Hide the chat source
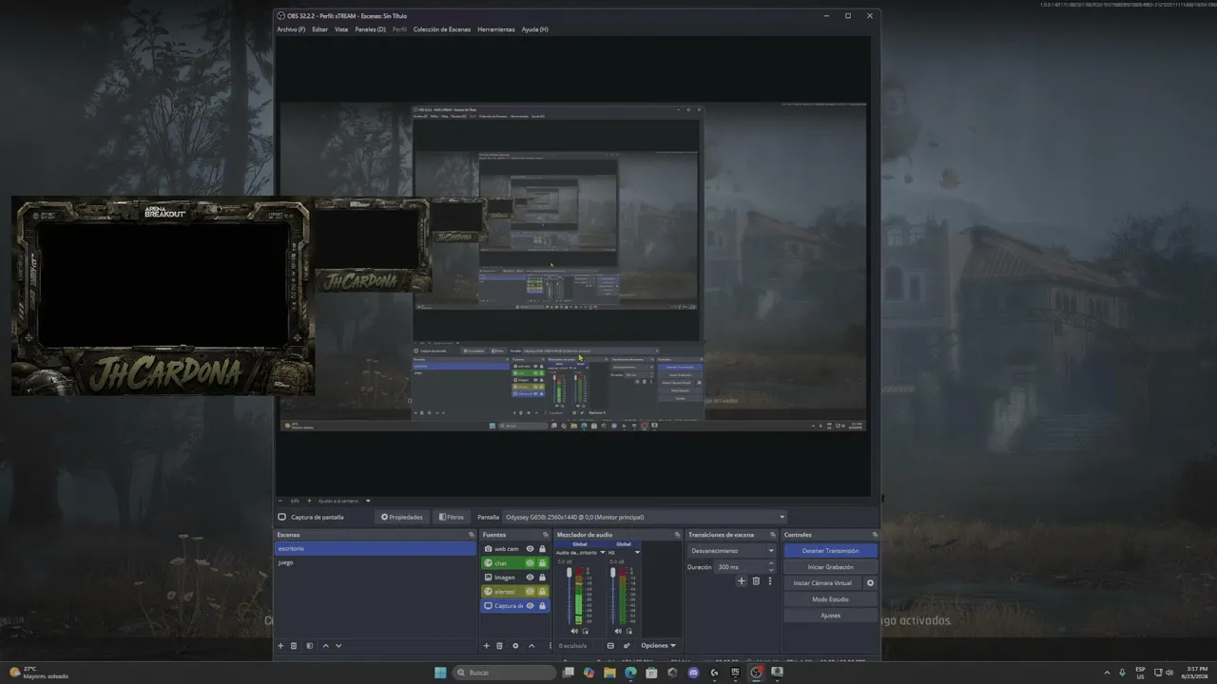The image size is (1217, 684). (x=531, y=563)
